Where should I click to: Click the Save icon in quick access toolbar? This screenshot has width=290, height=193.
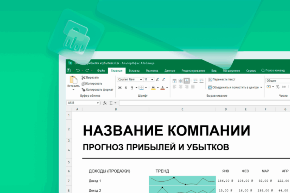pyautogui.click(x=69, y=71)
